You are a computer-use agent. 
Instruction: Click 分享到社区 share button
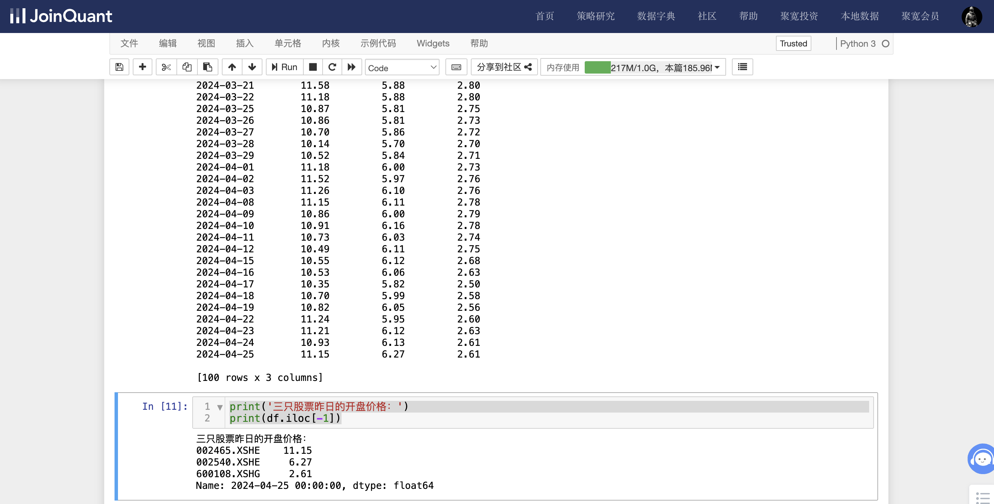click(504, 67)
